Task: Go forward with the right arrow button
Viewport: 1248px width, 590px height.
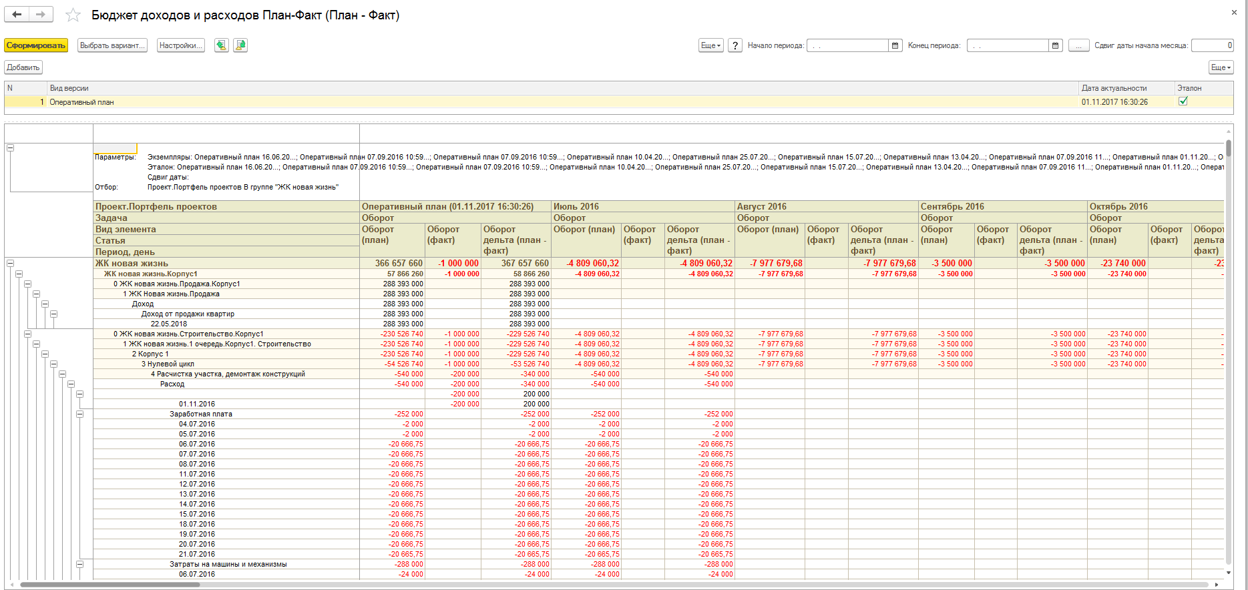Action: (x=41, y=14)
